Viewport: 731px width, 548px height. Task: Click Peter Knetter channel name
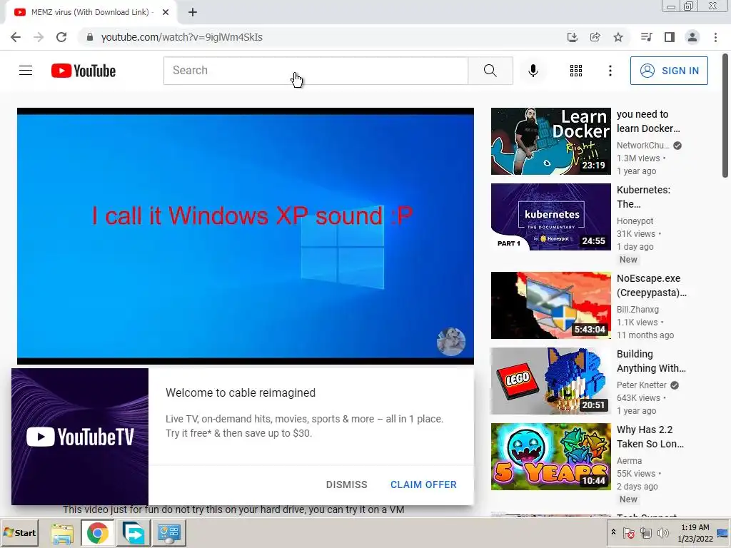point(641,385)
